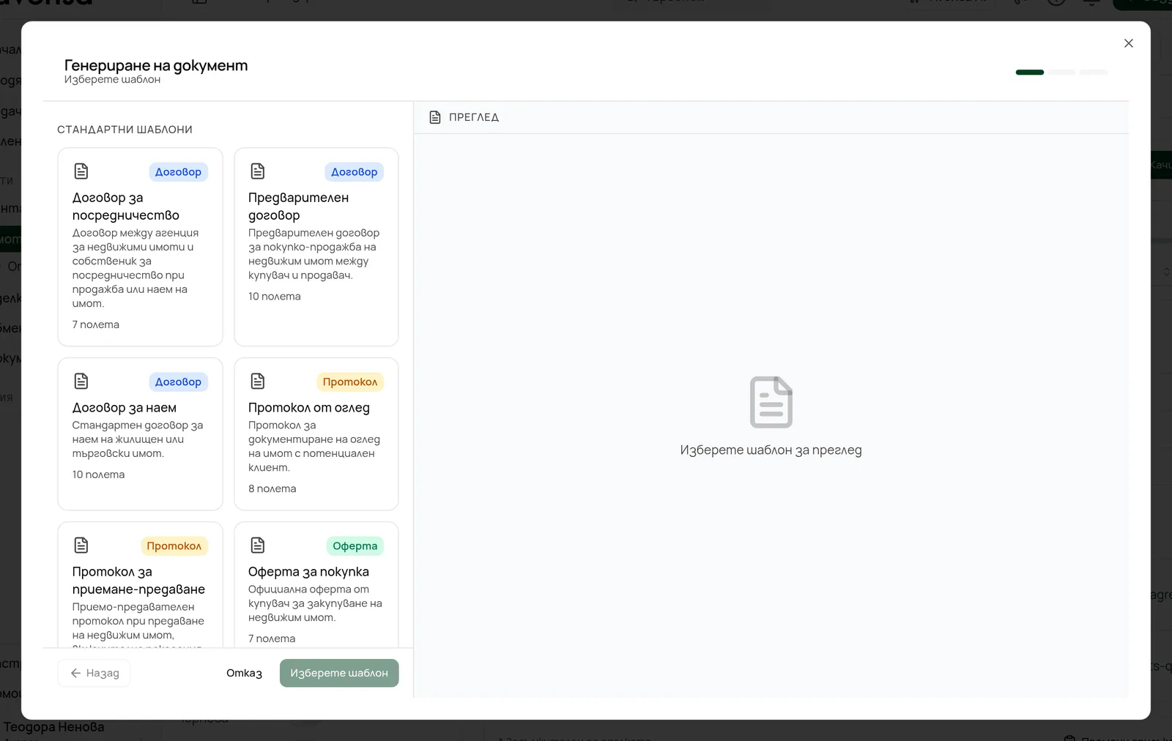This screenshot has width=1172, height=741.
Task: Click the Отказ cancel button
Action: click(244, 673)
